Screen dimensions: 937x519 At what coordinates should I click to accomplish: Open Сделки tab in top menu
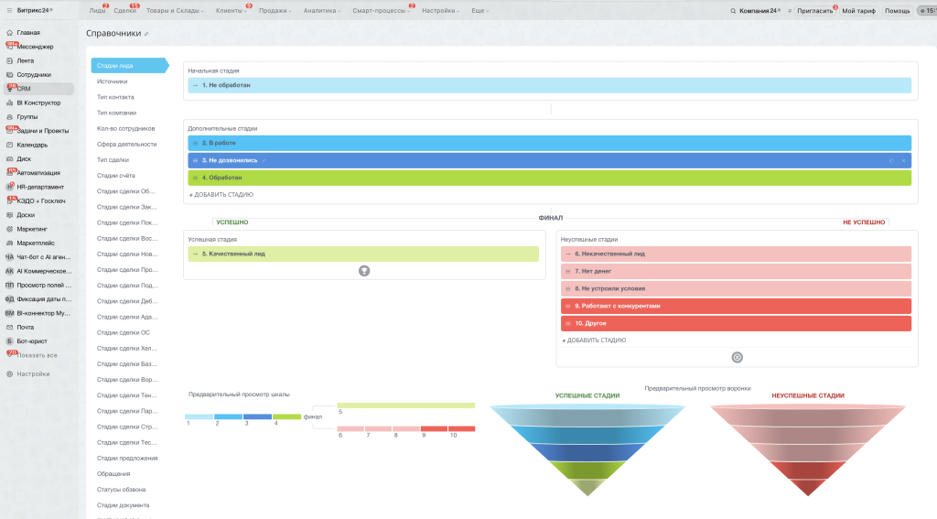[x=124, y=11]
